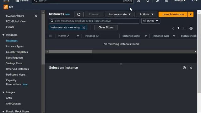This screenshot has height=113, width=201.
Task: Click the Status check column header
Action: (188, 36)
